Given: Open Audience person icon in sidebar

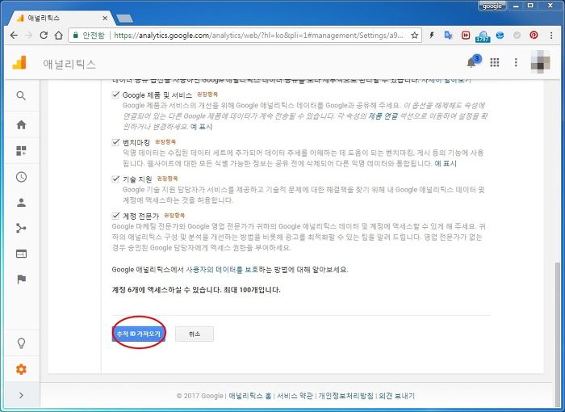Looking at the screenshot, I should tap(21, 203).
